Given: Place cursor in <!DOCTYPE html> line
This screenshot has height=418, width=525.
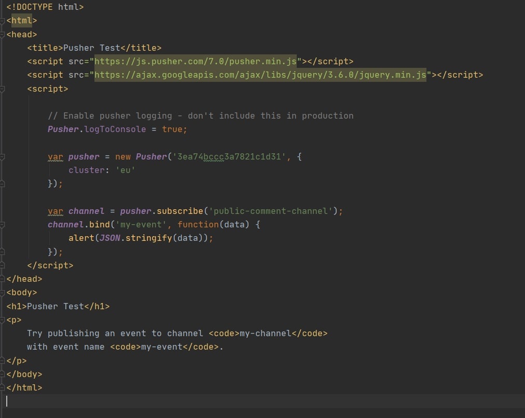Looking at the screenshot, I should [x=45, y=7].
